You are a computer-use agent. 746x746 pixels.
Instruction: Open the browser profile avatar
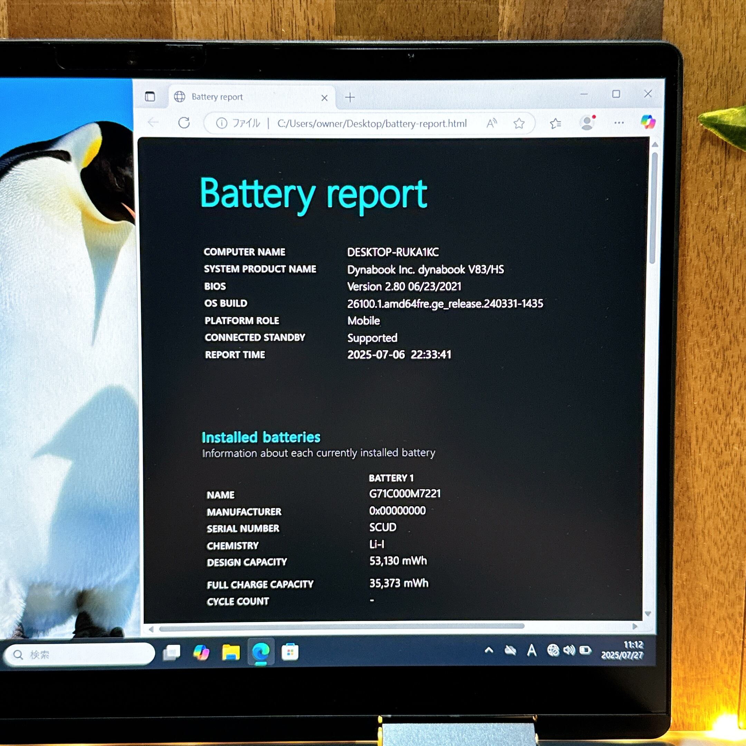point(587,123)
